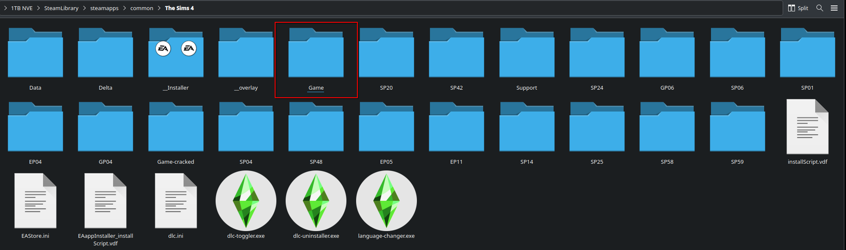846x250 pixels.
Task: Expand chevron before steamapps breadcrumb
Action: [x=84, y=8]
